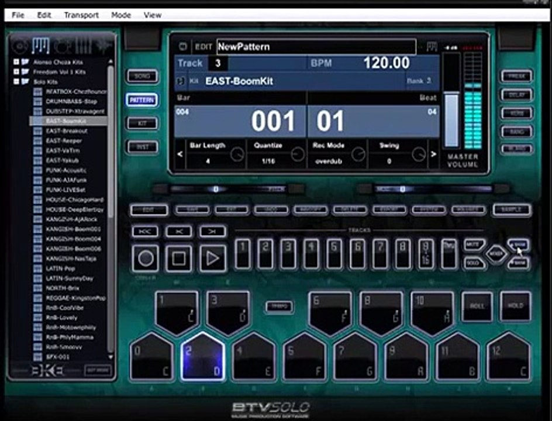The width and height of the screenshot is (552, 421).
Task: Stop playback with the square Stop button
Action: tap(178, 258)
